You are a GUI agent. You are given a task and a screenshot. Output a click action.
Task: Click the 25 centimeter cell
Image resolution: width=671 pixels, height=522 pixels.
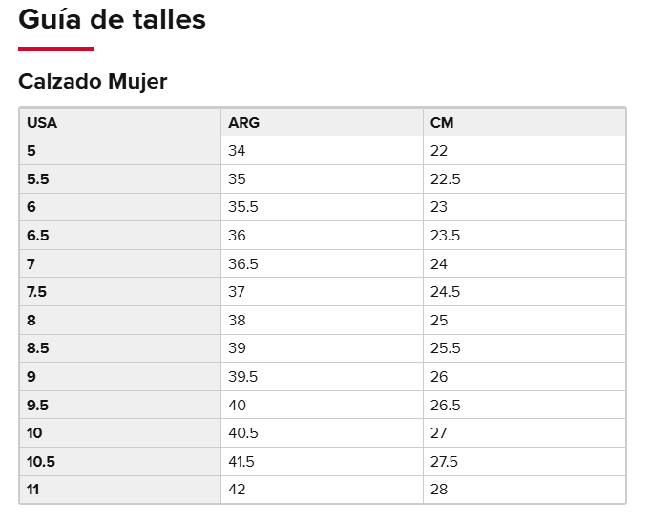pyautogui.click(x=525, y=320)
